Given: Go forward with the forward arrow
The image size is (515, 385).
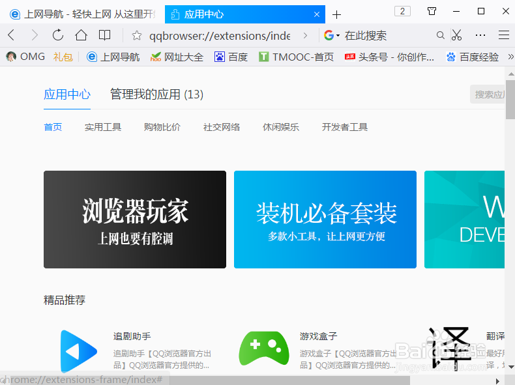Looking at the screenshot, I should [34, 35].
